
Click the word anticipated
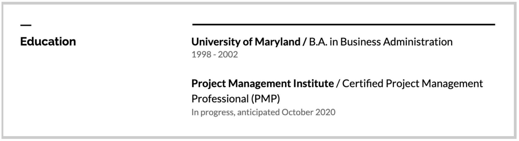[258, 112]
